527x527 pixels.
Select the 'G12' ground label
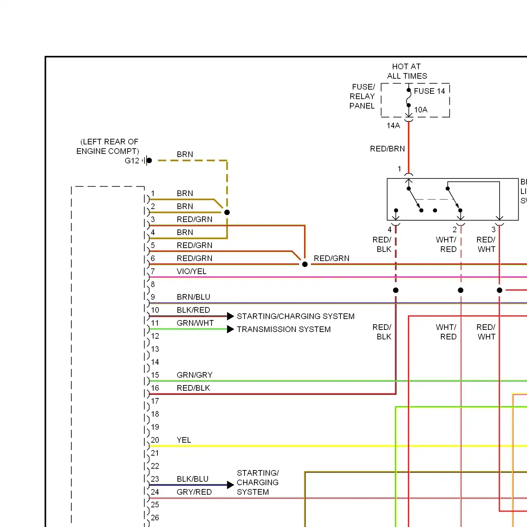coord(132,161)
